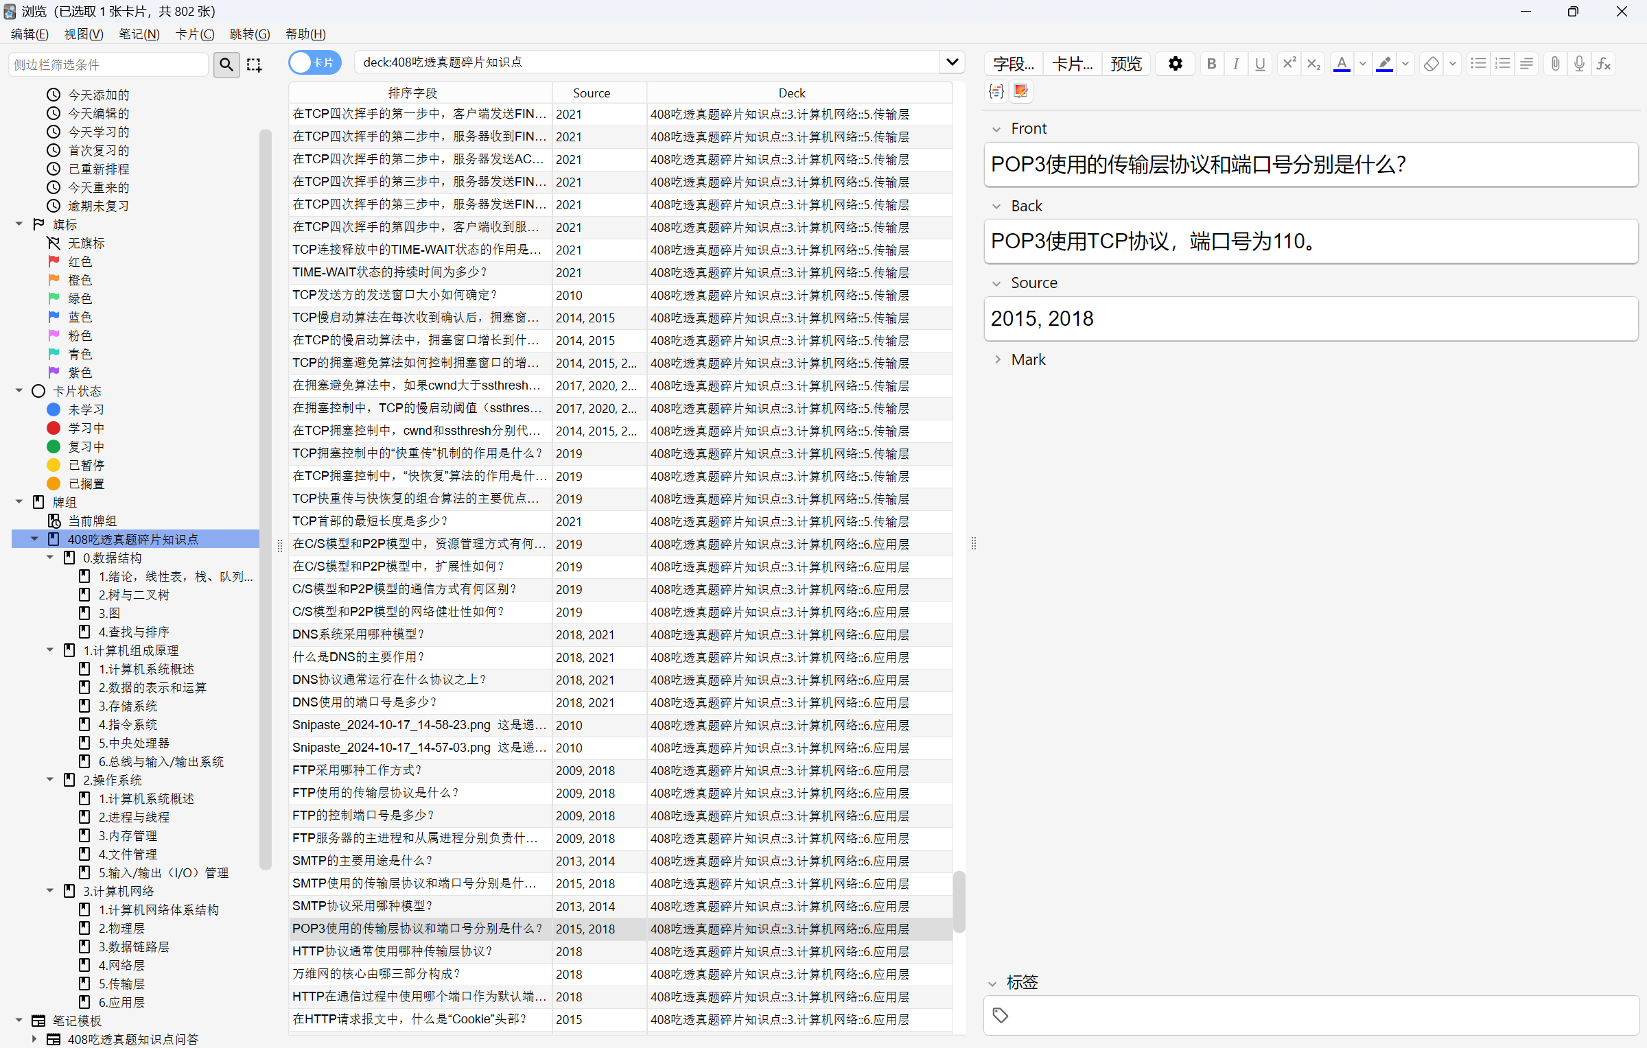Screen dimensions: 1647x1048
Task: Attach a media file with paperclip
Action: pyautogui.click(x=1556, y=64)
